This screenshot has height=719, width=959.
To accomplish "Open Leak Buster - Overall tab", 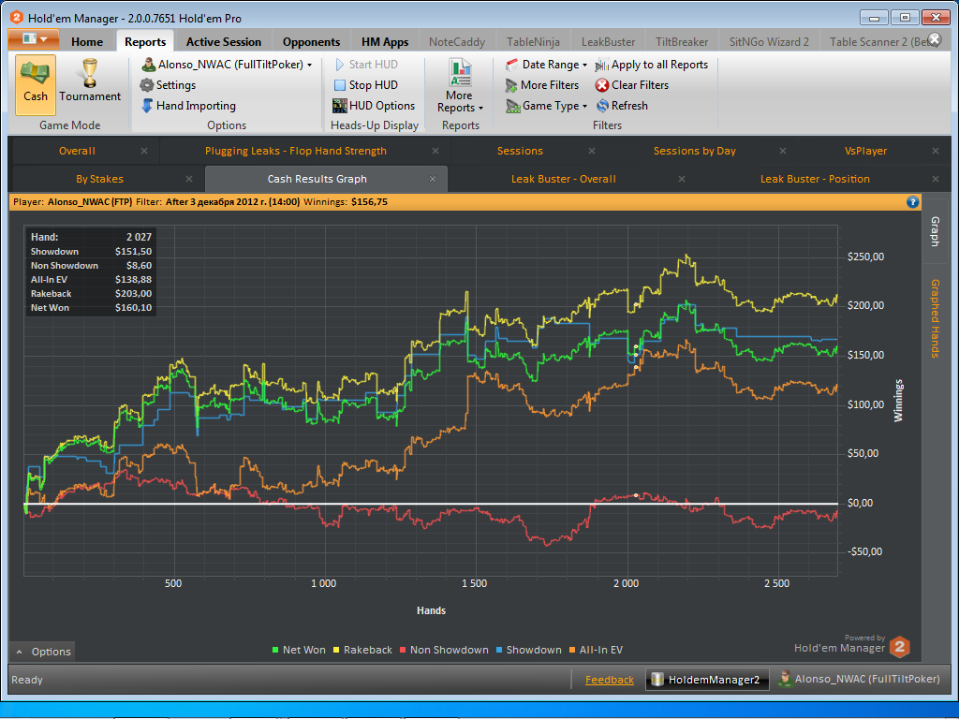I will (x=563, y=179).
